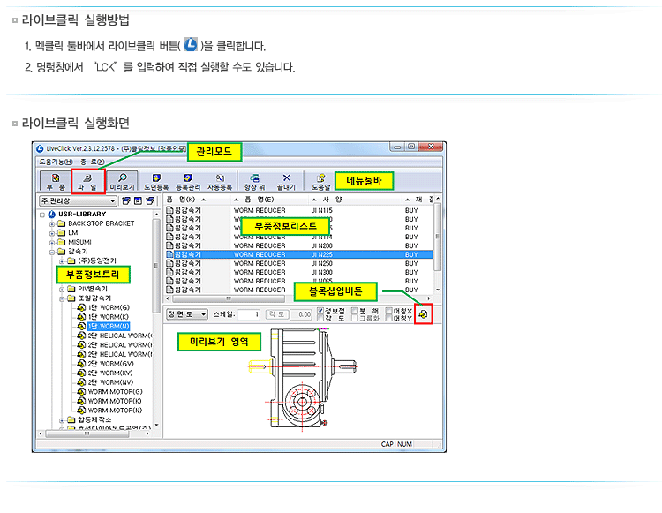Sort by the 사양 column header

[x=356, y=200]
